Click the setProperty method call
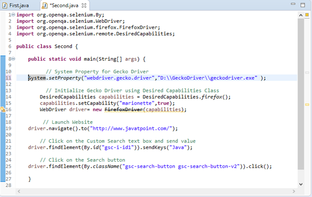The image size is (312, 197). coord(65,78)
